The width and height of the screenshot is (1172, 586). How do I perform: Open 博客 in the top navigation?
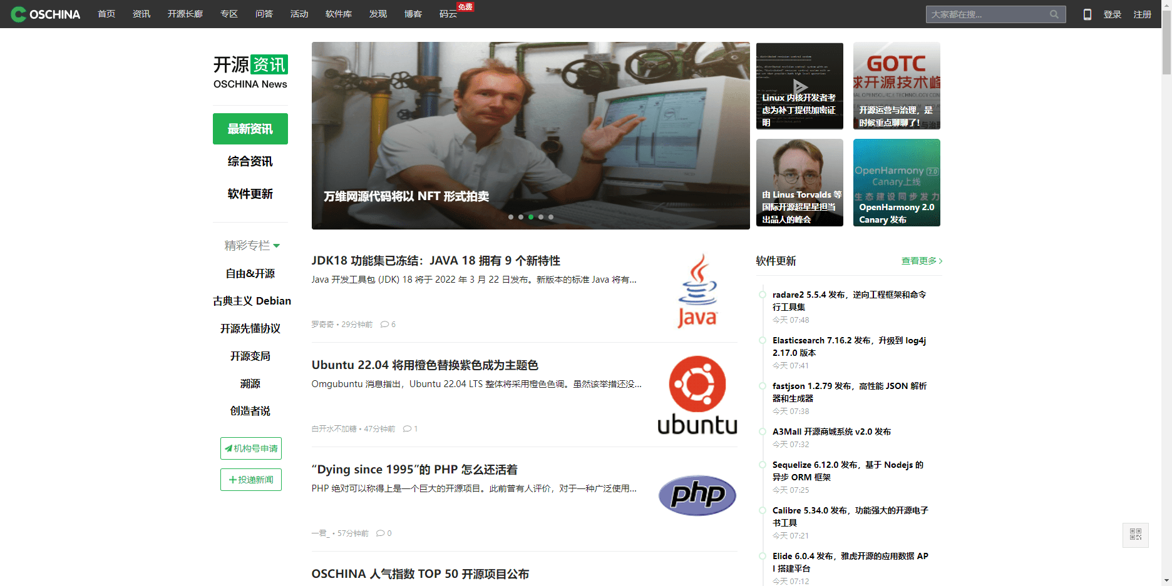tap(413, 14)
